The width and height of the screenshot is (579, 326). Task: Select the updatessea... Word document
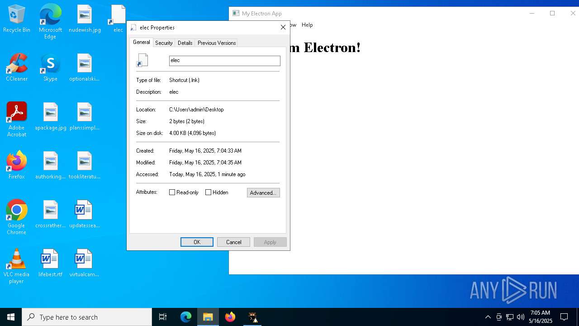[85, 215]
